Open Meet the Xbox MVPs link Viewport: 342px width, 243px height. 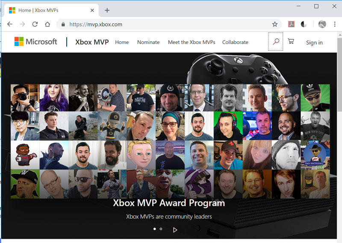(x=192, y=42)
